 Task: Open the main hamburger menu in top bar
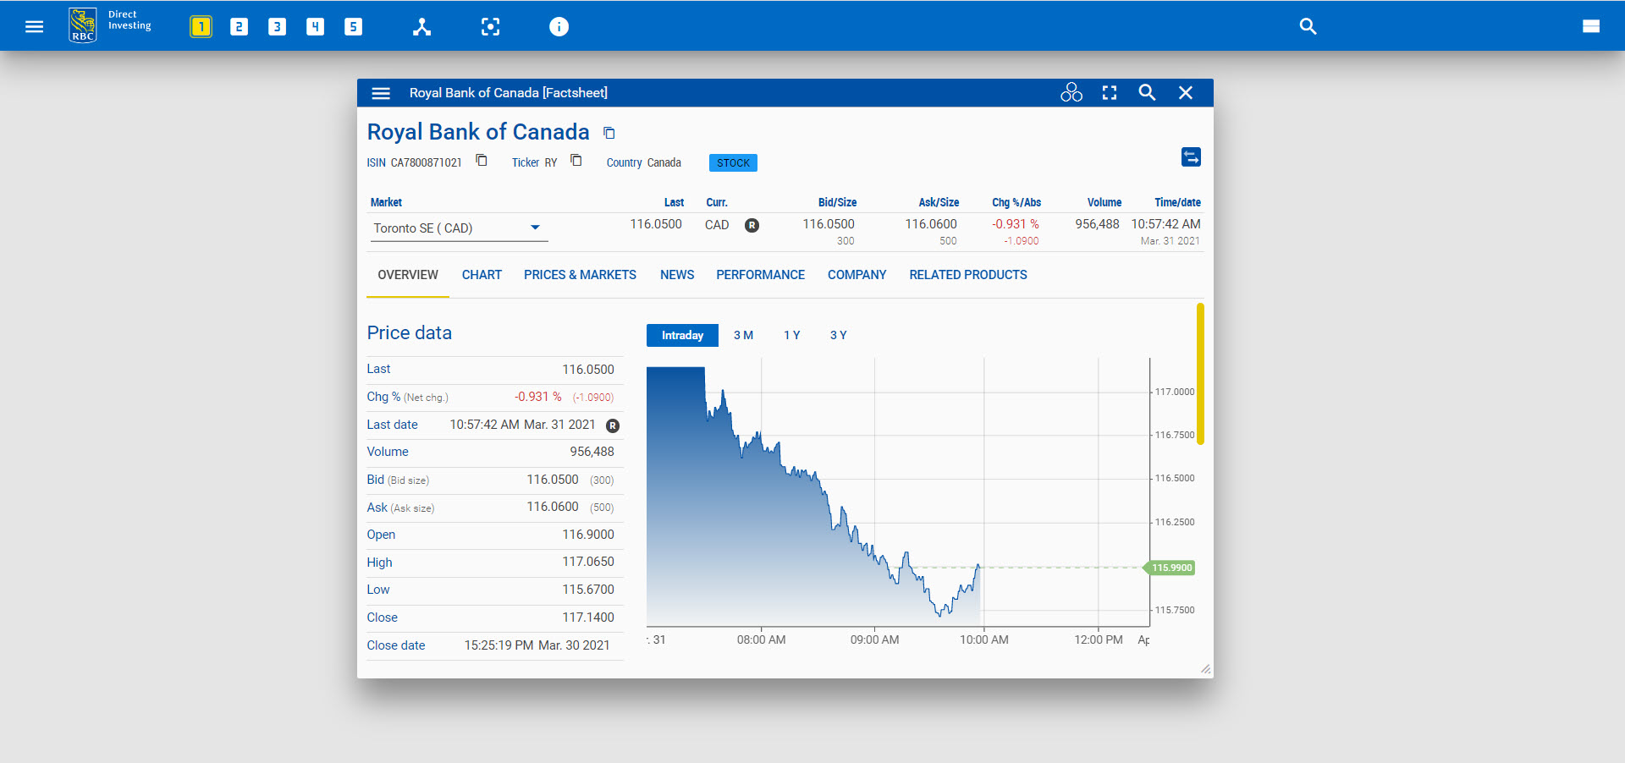click(x=34, y=26)
